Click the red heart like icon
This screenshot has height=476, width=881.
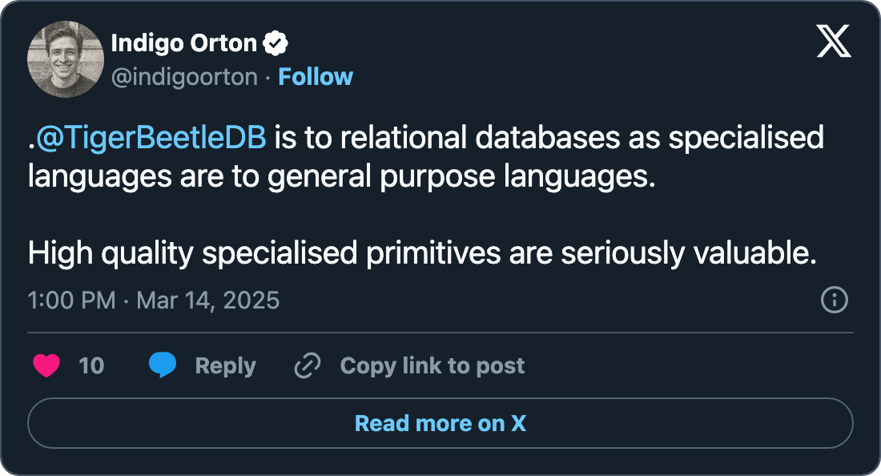point(46,366)
